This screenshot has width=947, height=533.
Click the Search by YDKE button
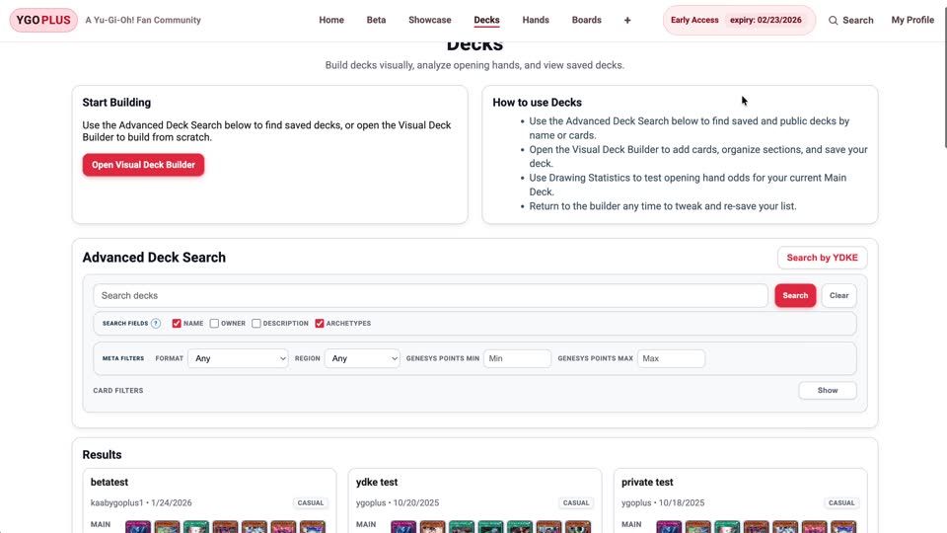click(x=822, y=258)
